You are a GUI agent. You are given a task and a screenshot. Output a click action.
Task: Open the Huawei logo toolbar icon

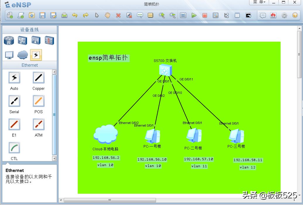point(273,15)
